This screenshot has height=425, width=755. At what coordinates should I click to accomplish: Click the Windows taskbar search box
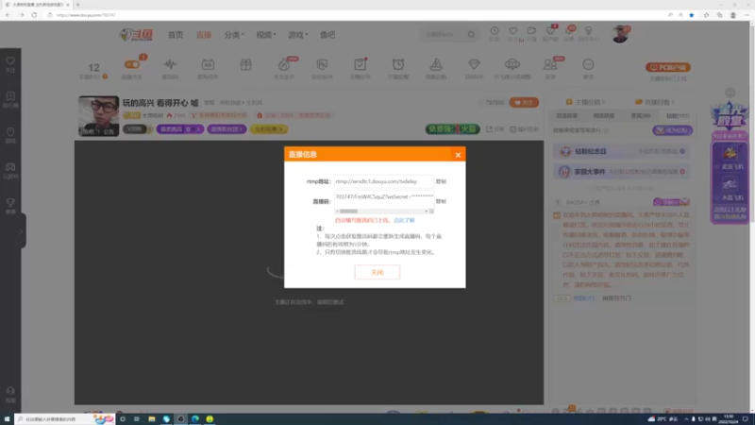click(x=64, y=419)
